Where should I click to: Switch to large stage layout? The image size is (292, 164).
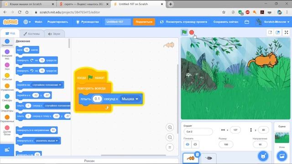tap(278, 32)
